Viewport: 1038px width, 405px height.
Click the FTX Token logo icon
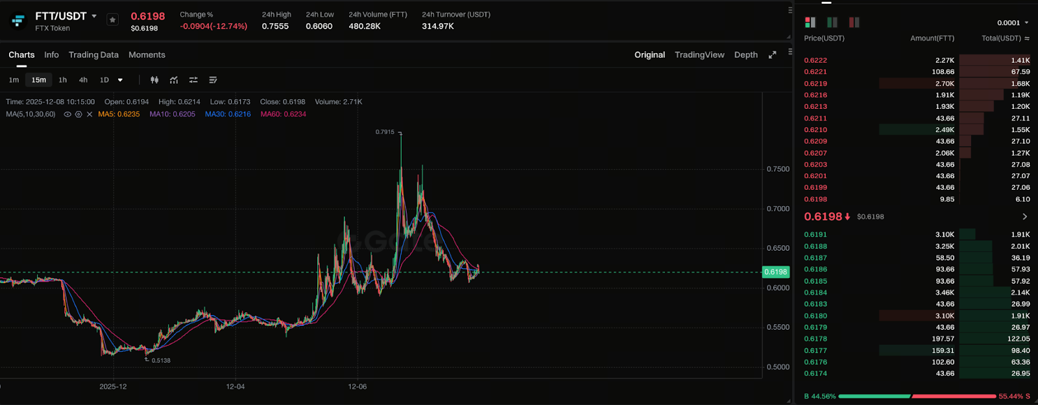click(x=18, y=21)
